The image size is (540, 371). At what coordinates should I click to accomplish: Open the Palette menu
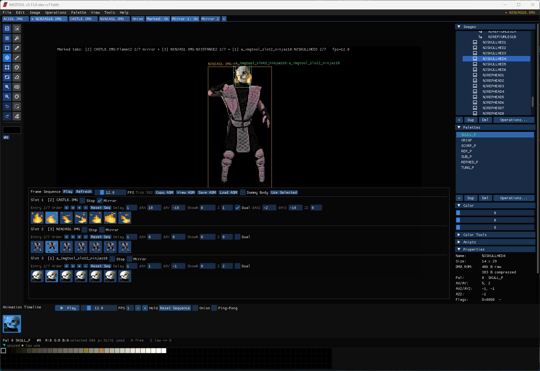[x=79, y=12]
